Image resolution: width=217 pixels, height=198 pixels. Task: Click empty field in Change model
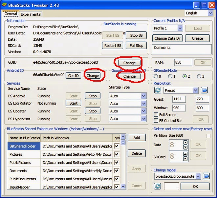pos(171,186)
